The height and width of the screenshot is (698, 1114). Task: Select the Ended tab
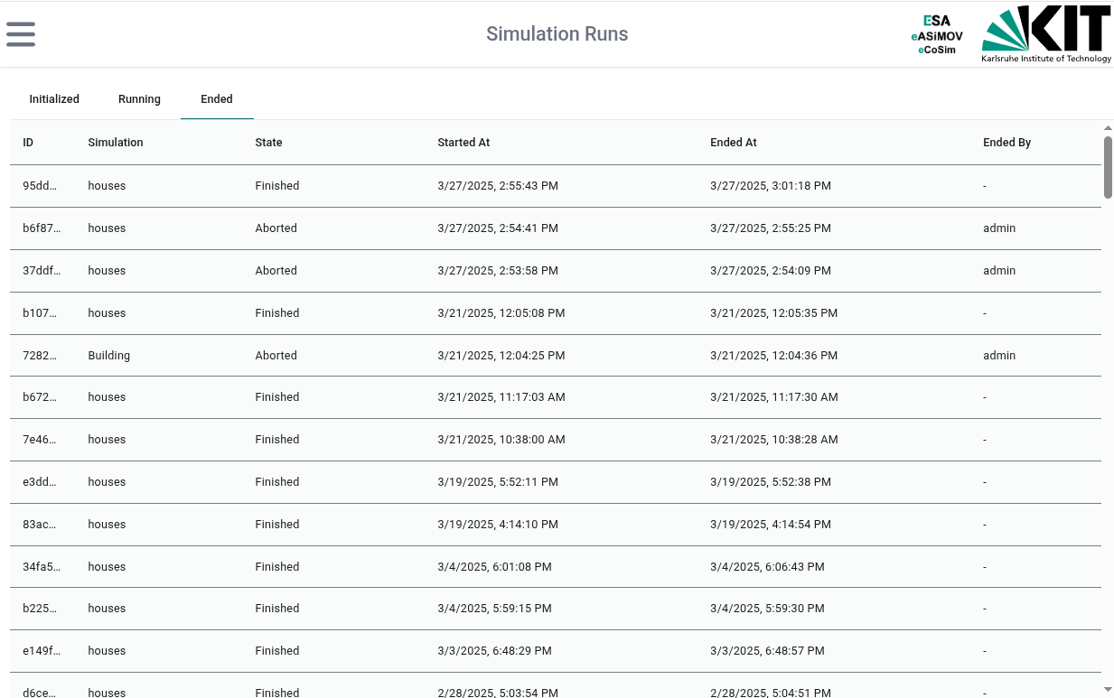[x=217, y=99]
